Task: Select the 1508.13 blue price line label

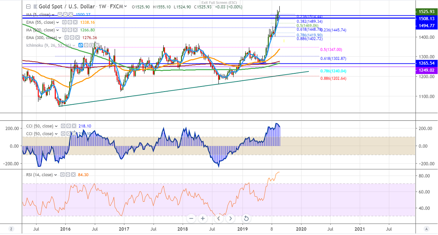Action: pyautogui.click(x=426, y=18)
